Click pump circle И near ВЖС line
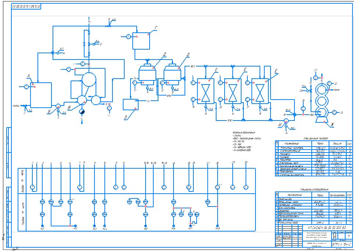Image resolution: width=354 pixels, height=251 pixels. (286, 121)
